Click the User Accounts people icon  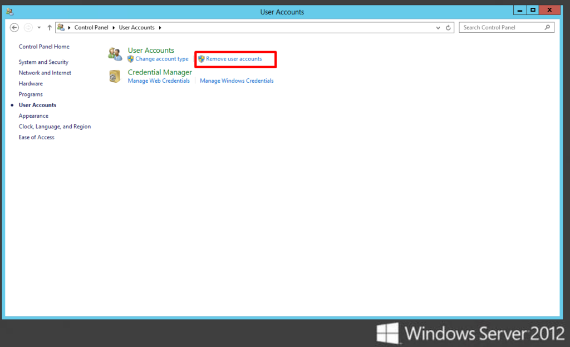coord(115,54)
